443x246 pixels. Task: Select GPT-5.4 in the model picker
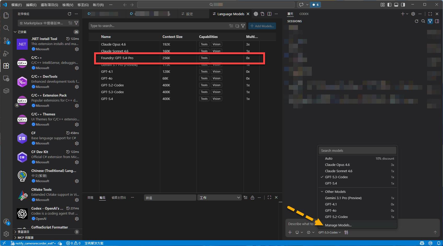pyautogui.click(x=331, y=183)
